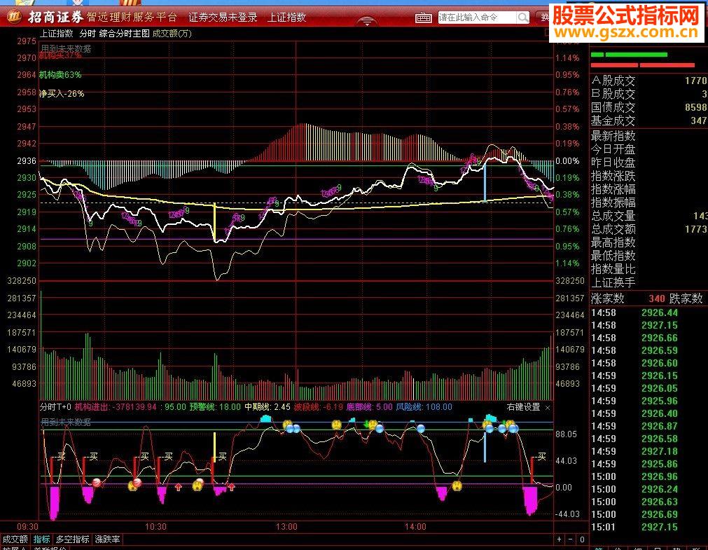Click the 跌家数 label
This screenshot has height=550, width=708.
(x=686, y=298)
